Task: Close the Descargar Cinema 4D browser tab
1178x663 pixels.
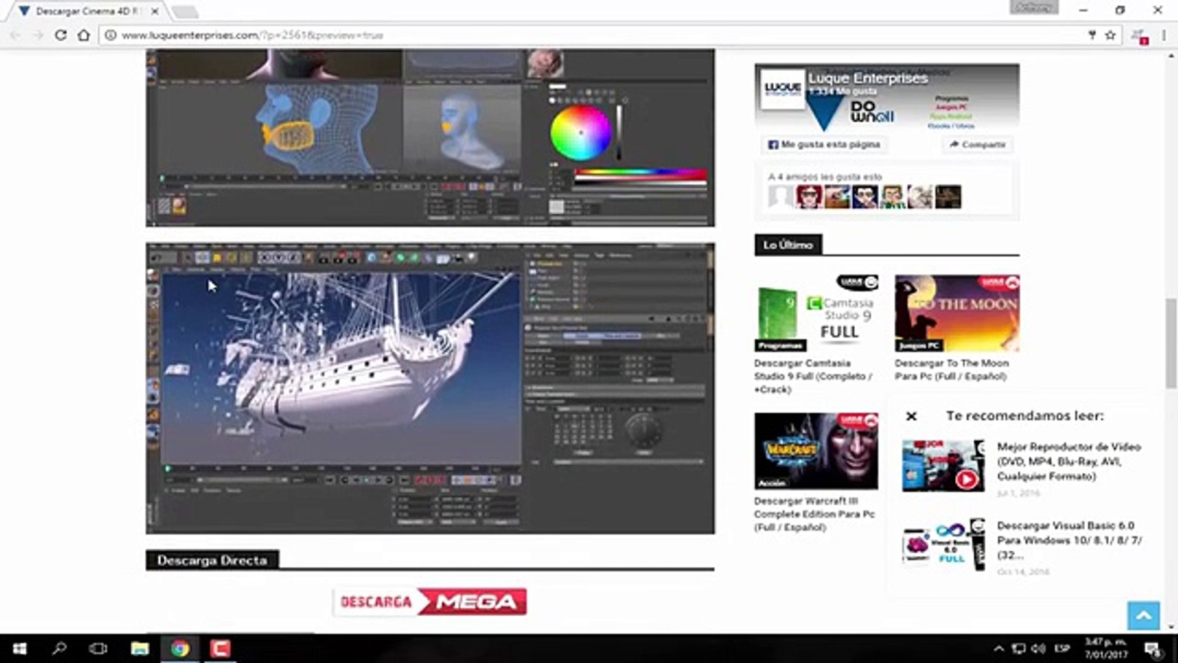Action: [155, 11]
